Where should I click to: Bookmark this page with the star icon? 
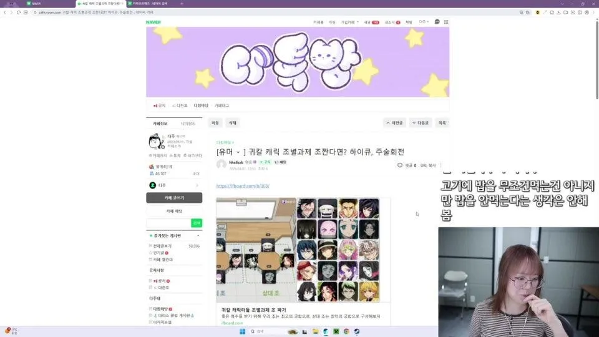pos(528,12)
